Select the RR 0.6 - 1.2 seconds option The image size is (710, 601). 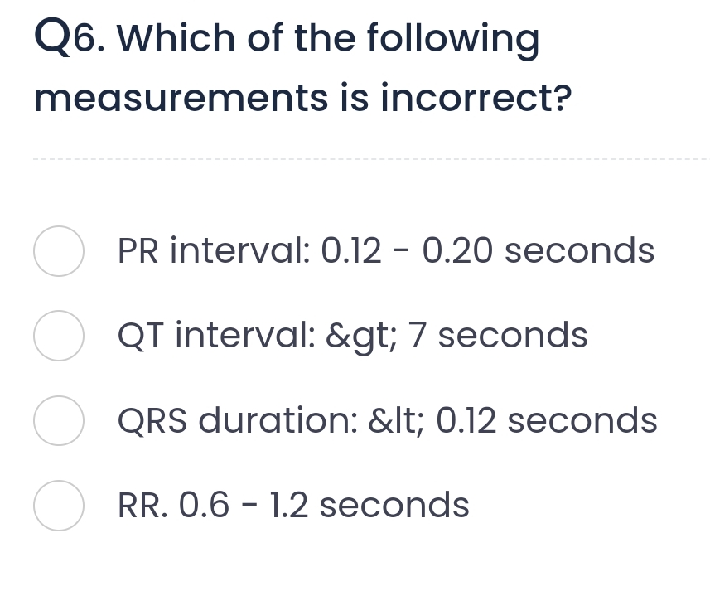(x=58, y=506)
